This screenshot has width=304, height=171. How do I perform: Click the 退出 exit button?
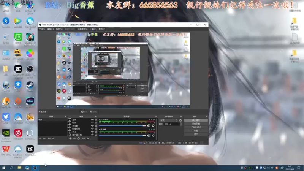[x=196, y=134]
